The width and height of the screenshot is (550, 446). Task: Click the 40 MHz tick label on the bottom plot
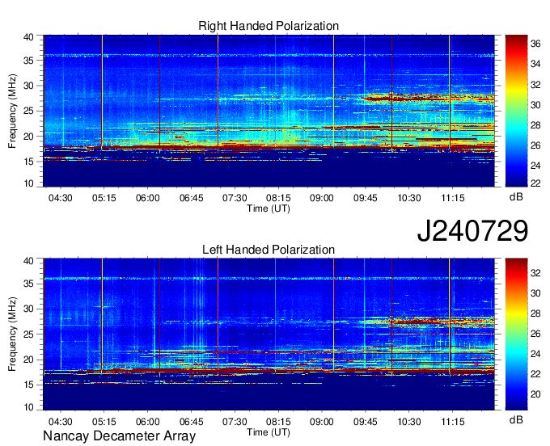[x=28, y=261]
